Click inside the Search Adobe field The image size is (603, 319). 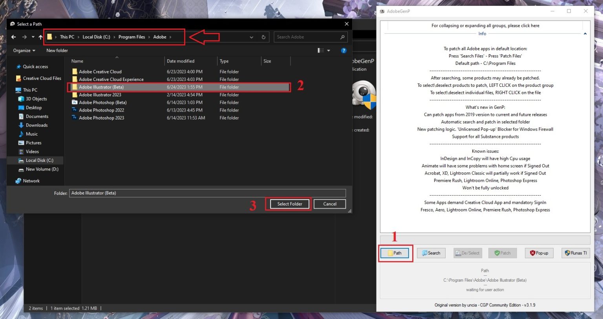306,37
